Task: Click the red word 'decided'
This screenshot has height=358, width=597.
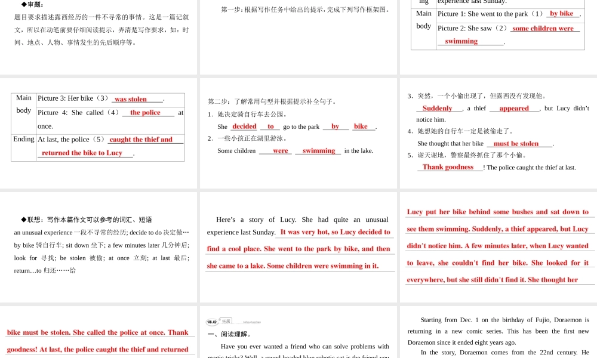Action: [244, 126]
